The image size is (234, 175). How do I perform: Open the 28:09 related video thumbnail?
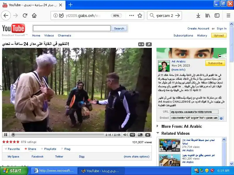pos(170,160)
